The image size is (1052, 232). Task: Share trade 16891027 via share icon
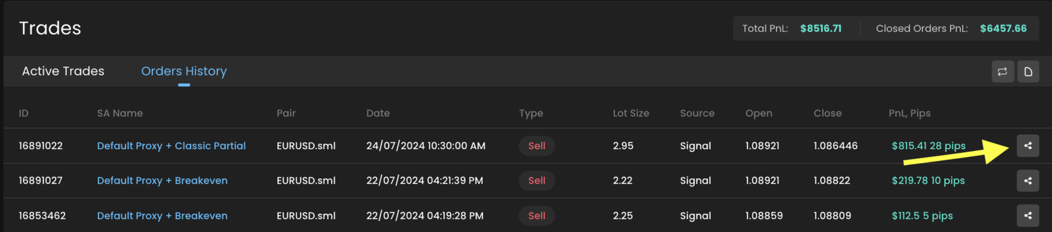click(1028, 181)
